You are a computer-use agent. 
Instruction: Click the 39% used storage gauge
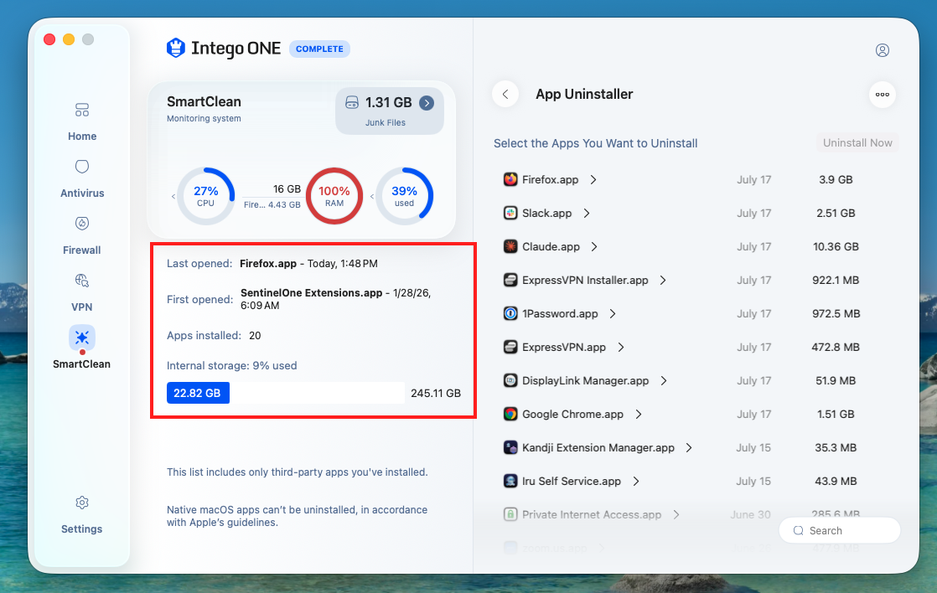[x=404, y=197]
